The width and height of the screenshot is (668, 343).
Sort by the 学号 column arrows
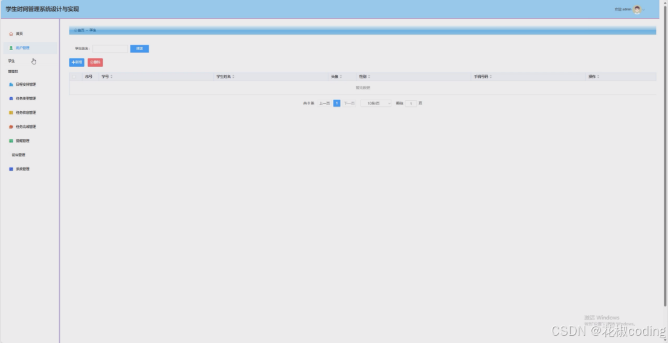coord(112,77)
